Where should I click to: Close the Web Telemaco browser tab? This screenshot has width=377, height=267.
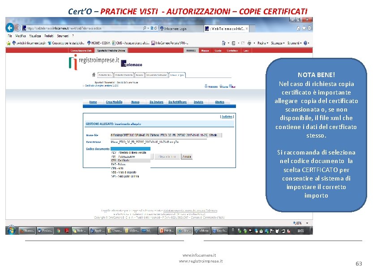point(247,29)
